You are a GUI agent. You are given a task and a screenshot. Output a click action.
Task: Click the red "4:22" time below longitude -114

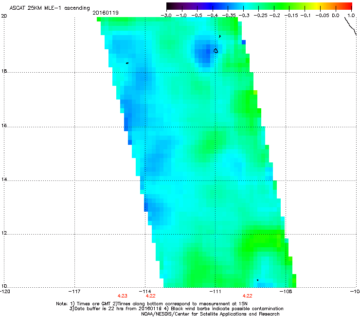click(x=151, y=296)
